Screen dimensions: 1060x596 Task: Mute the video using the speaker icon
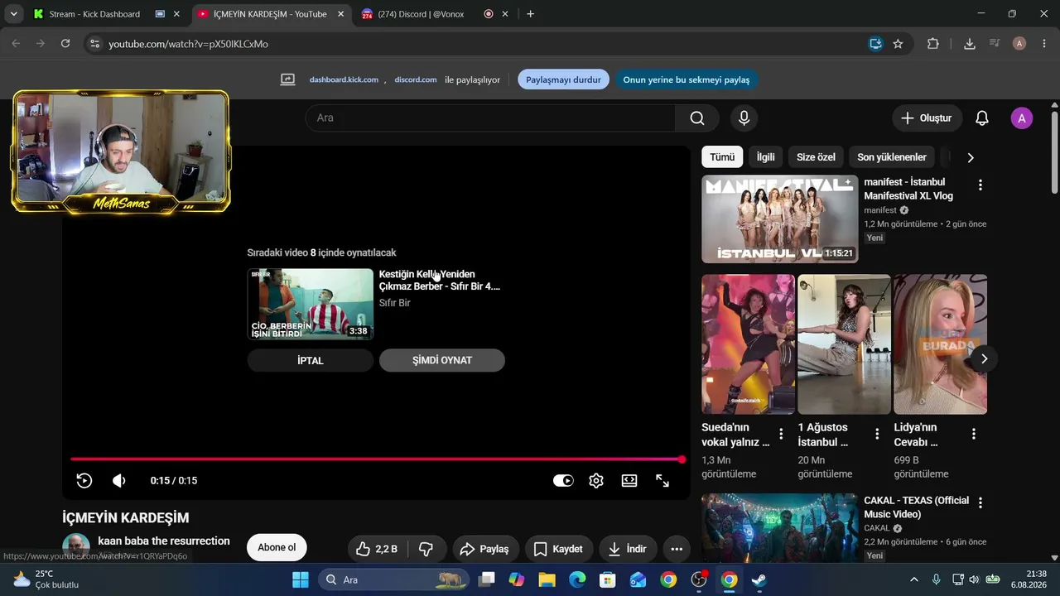pos(119,480)
